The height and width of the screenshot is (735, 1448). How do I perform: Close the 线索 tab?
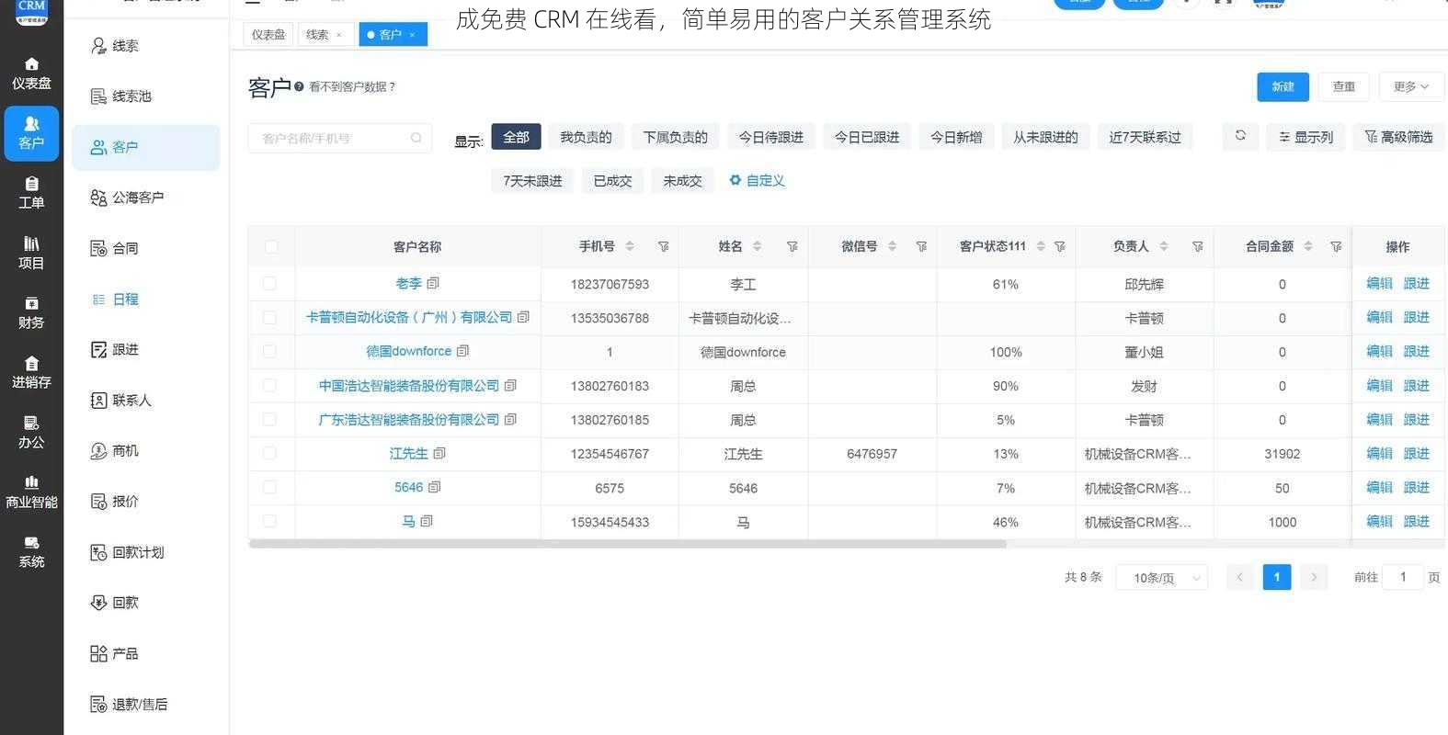[339, 35]
